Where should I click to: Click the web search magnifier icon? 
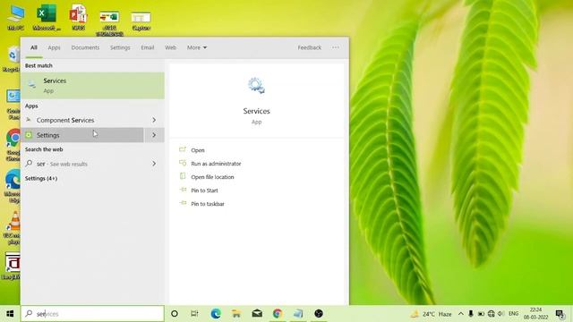(x=29, y=164)
